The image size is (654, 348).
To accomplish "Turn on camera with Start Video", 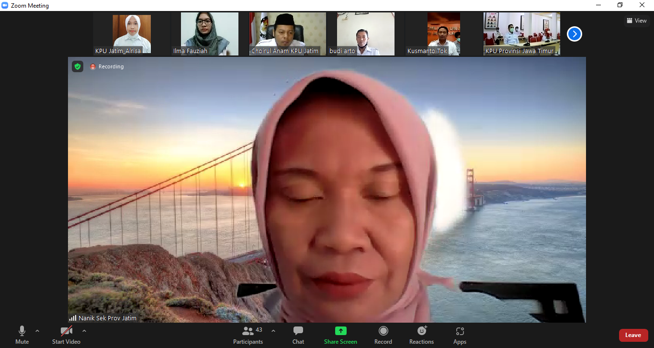I will (x=66, y=335).
